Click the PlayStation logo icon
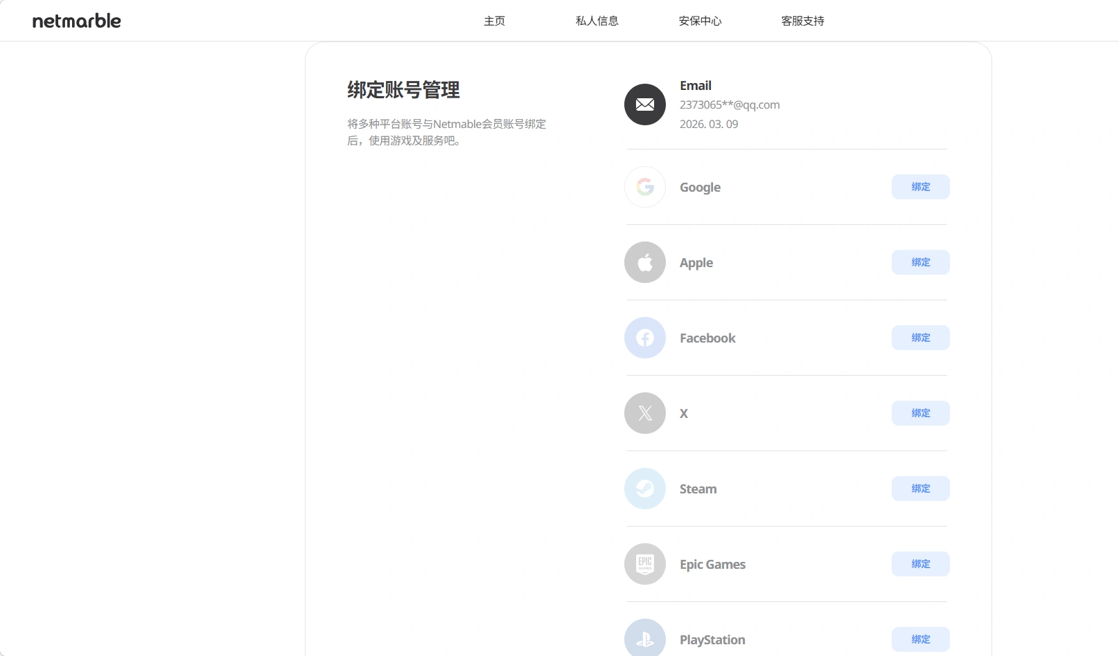Screen dimensions: 1119x656 point(645,637)
